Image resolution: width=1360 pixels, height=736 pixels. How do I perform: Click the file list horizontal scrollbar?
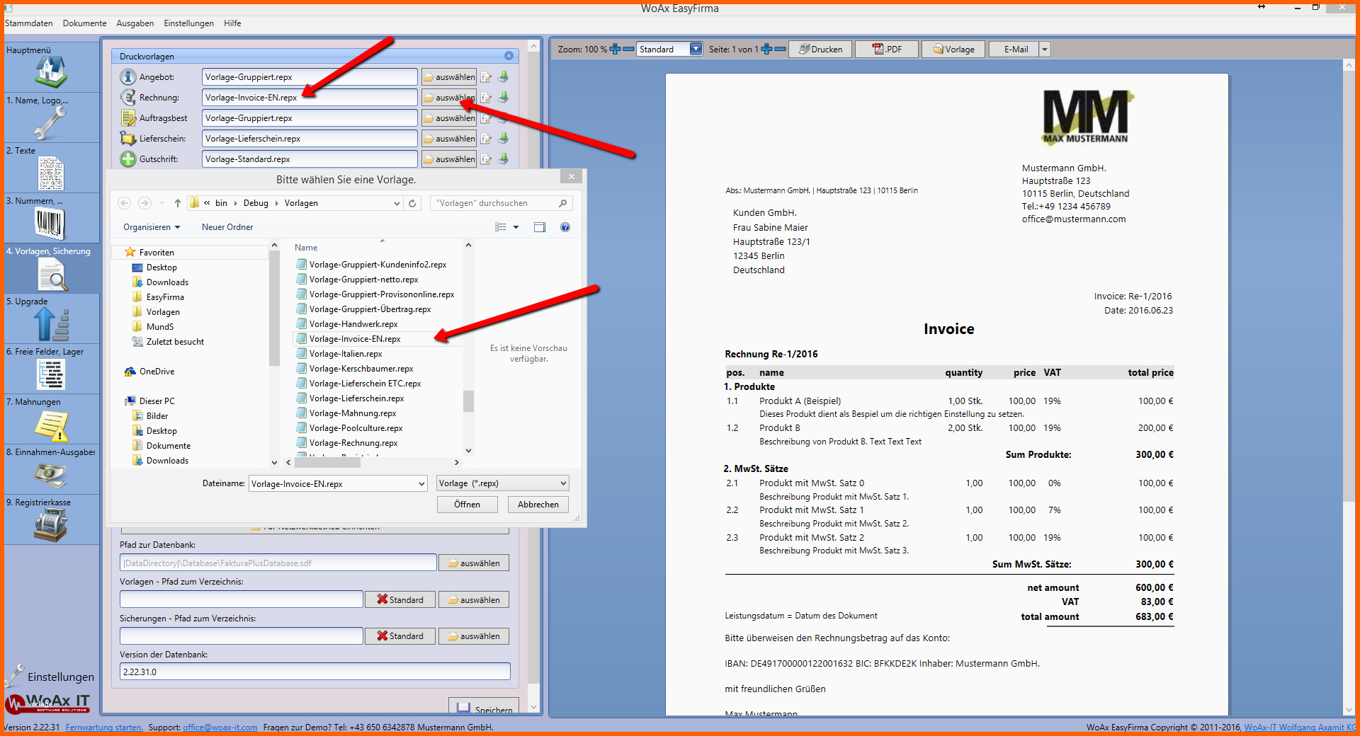click(x=328, y=463)
